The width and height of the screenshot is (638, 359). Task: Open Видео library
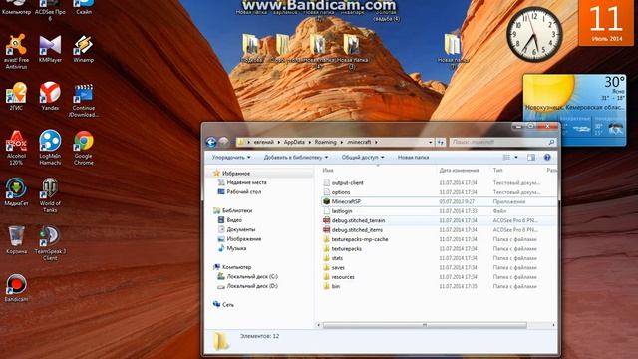tap(234, 220)
